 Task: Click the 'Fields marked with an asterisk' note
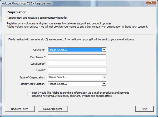(72, 39)
